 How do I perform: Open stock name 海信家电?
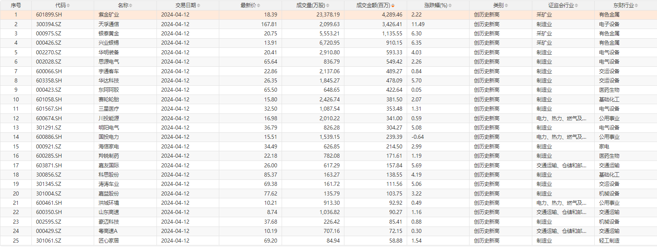pyautogui.click(x=109, y=146)
